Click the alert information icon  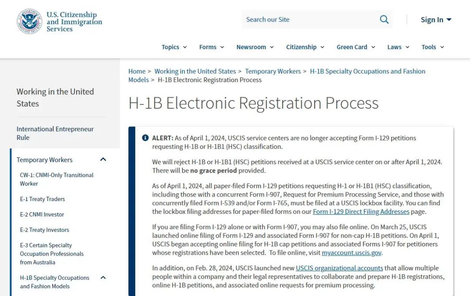click(x=145, y=138)
